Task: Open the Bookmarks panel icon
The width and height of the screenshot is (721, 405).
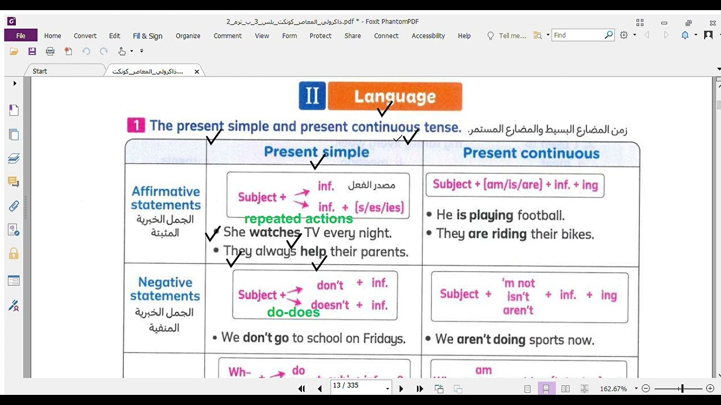Action: (14, 110)
